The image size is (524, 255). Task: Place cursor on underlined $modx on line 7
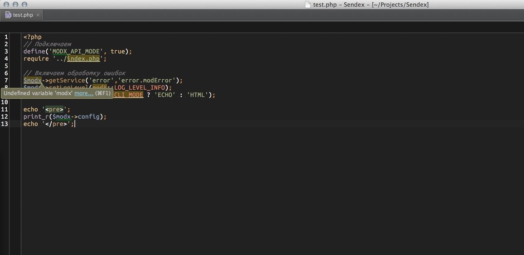pyautogui.click(x=32, y=80)
